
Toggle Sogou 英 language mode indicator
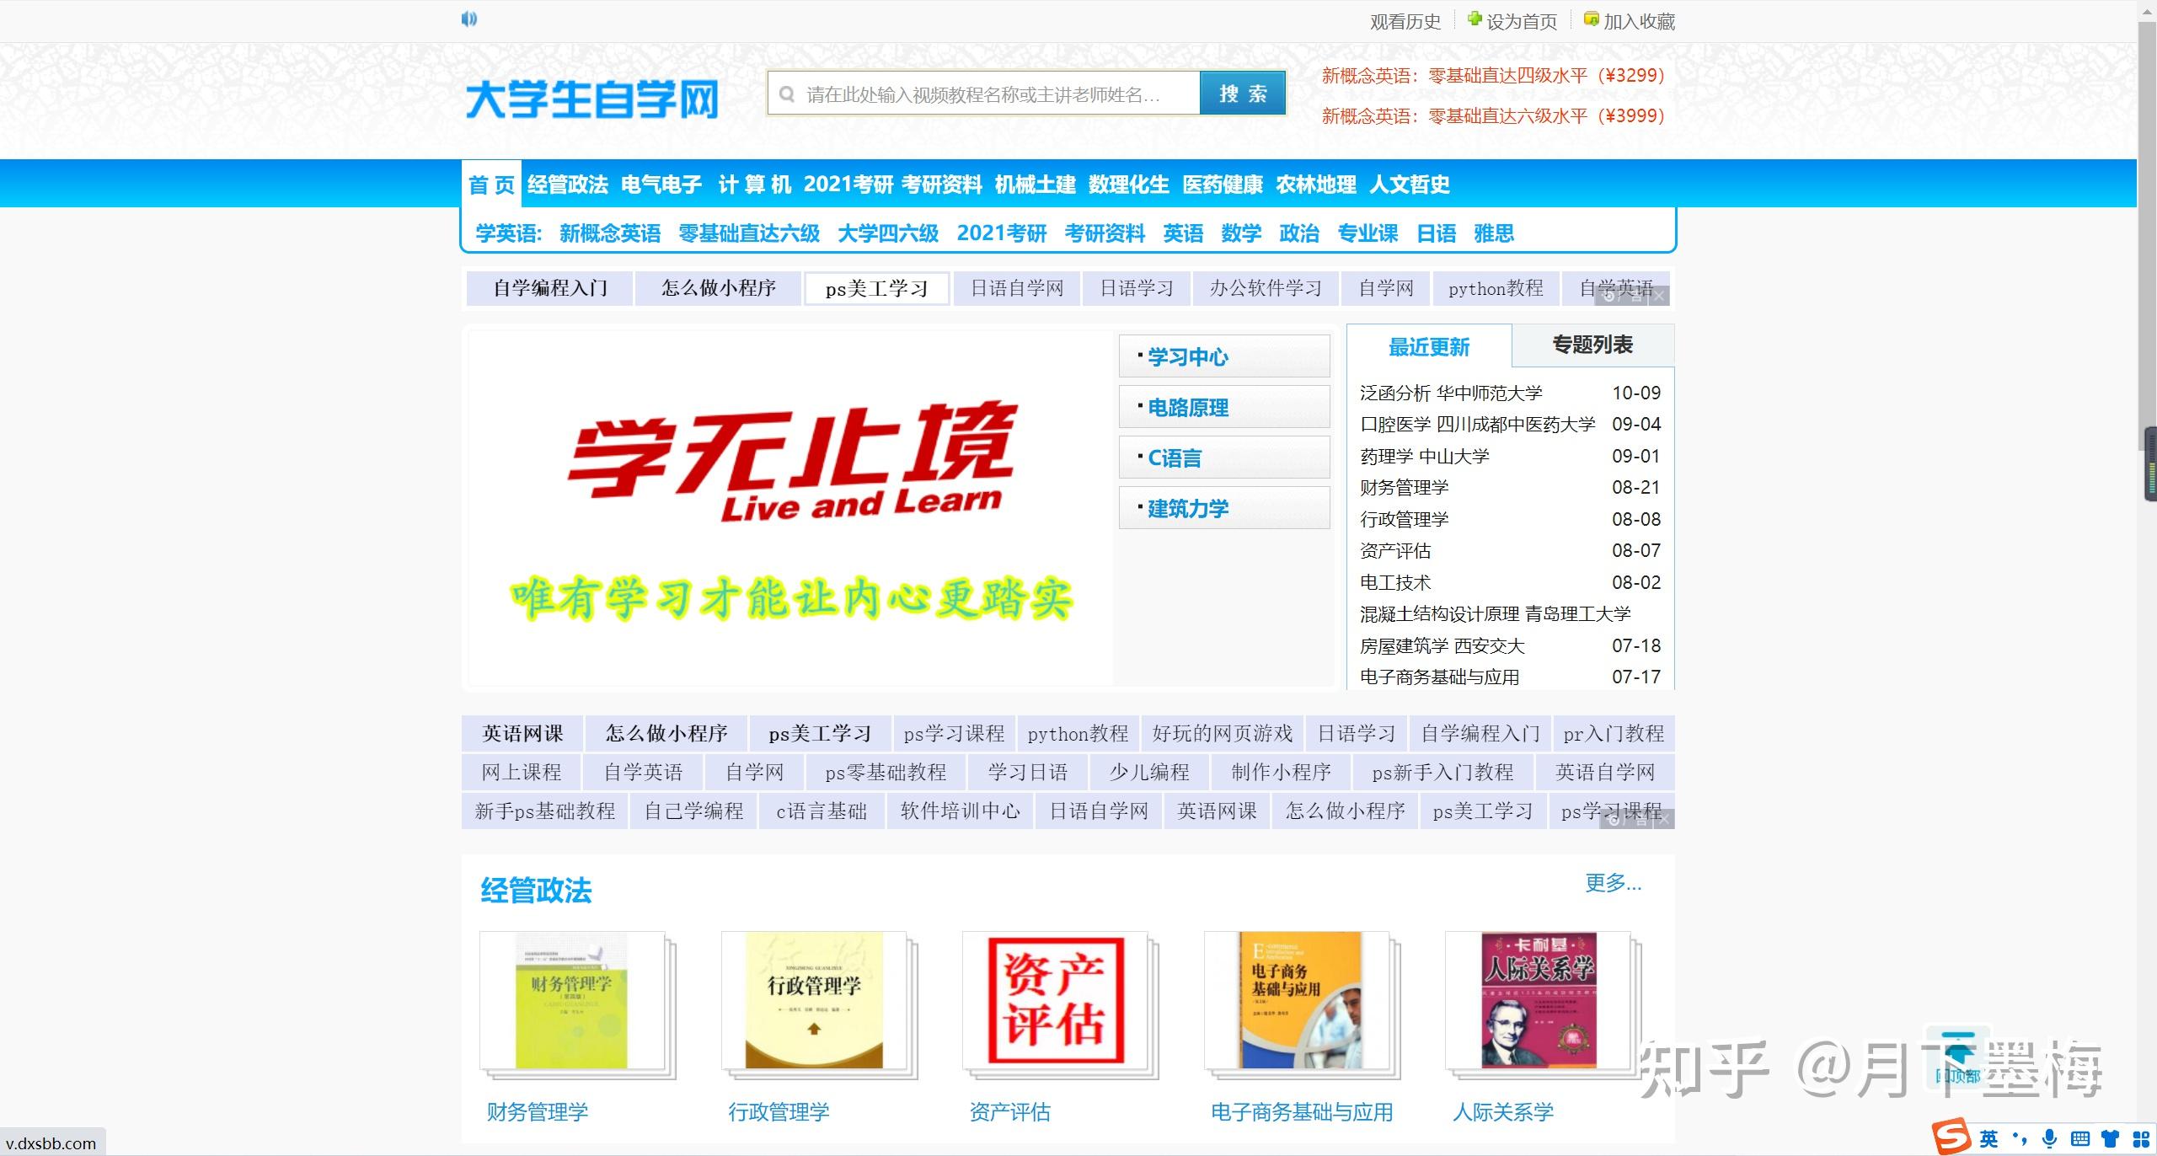coord(1989,1139)
